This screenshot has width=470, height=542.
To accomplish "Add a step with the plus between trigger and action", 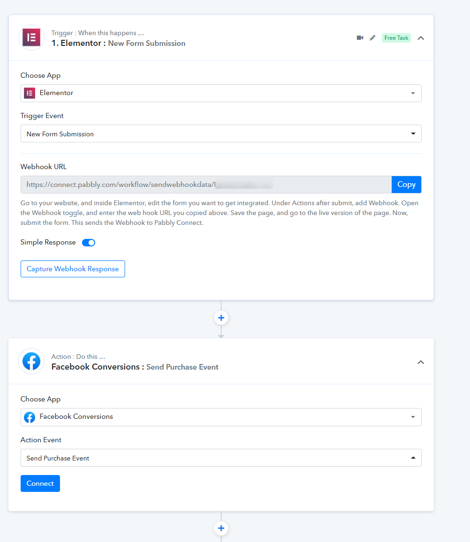I will coord(221,318).
